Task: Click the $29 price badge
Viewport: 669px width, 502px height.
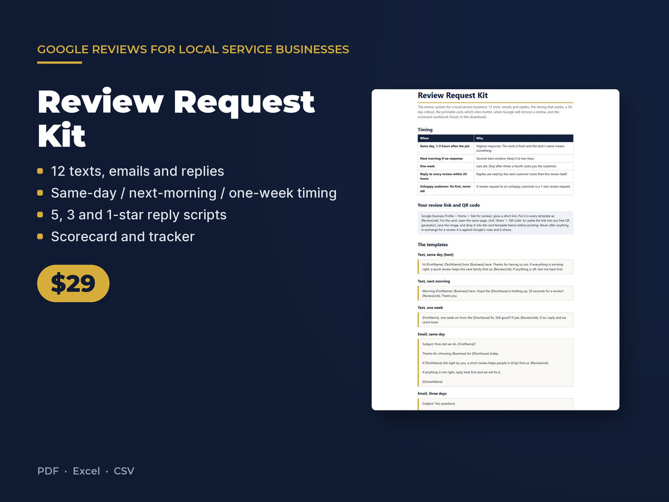Action: pos(73,283)
